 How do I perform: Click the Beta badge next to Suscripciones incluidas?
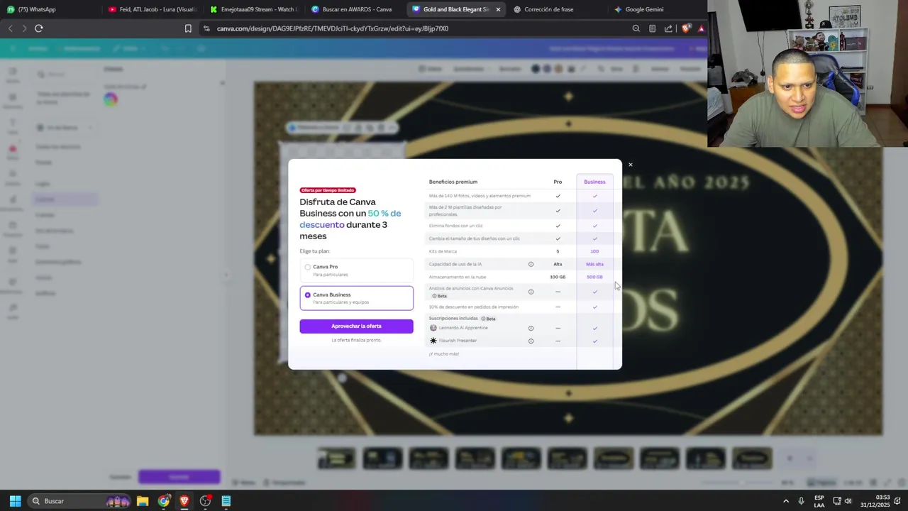tap(488, 319)
